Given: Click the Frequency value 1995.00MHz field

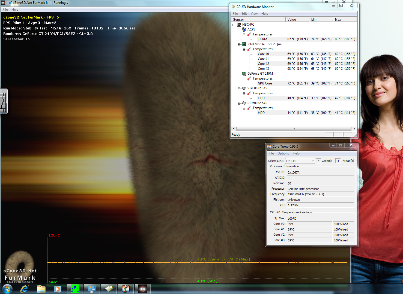Looking at the screenshot, I should pyautogui.click(x=320, y=194).
